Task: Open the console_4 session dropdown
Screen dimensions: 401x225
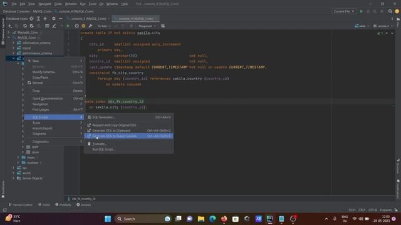Action: 383,26
